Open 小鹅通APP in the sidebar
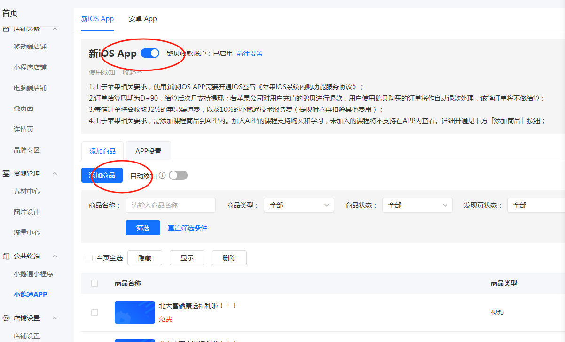The width and height of the screenshot is (565, 342). pos(31,295)
